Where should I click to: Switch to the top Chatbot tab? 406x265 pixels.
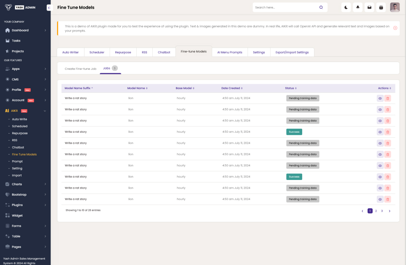coord(164,52)
